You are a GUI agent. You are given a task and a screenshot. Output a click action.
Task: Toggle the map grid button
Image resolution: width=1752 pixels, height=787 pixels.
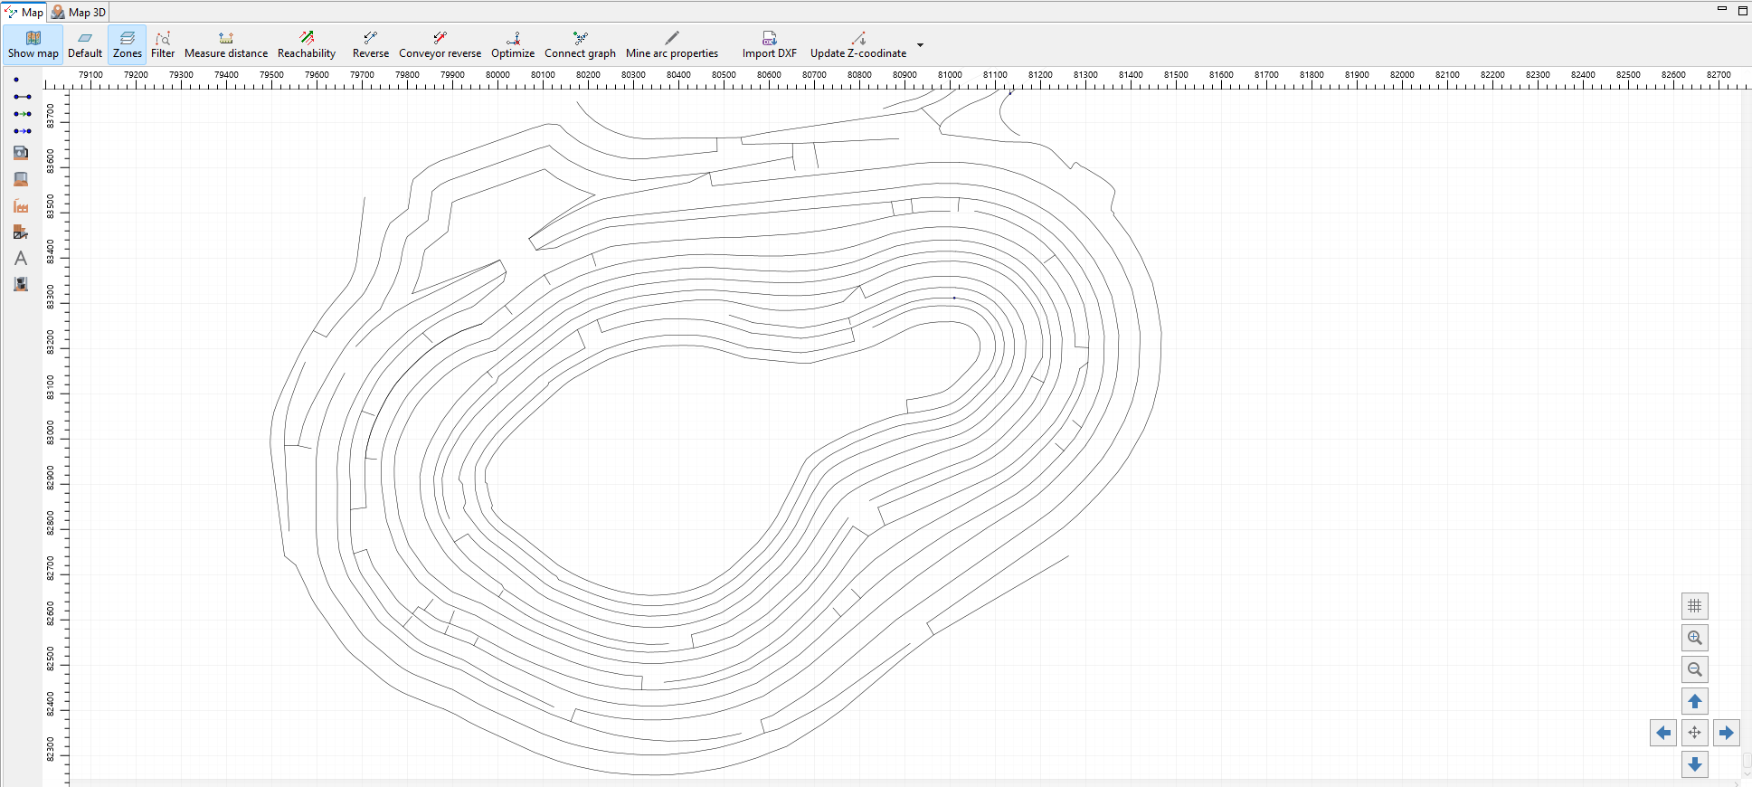(x=1695, y=606)
